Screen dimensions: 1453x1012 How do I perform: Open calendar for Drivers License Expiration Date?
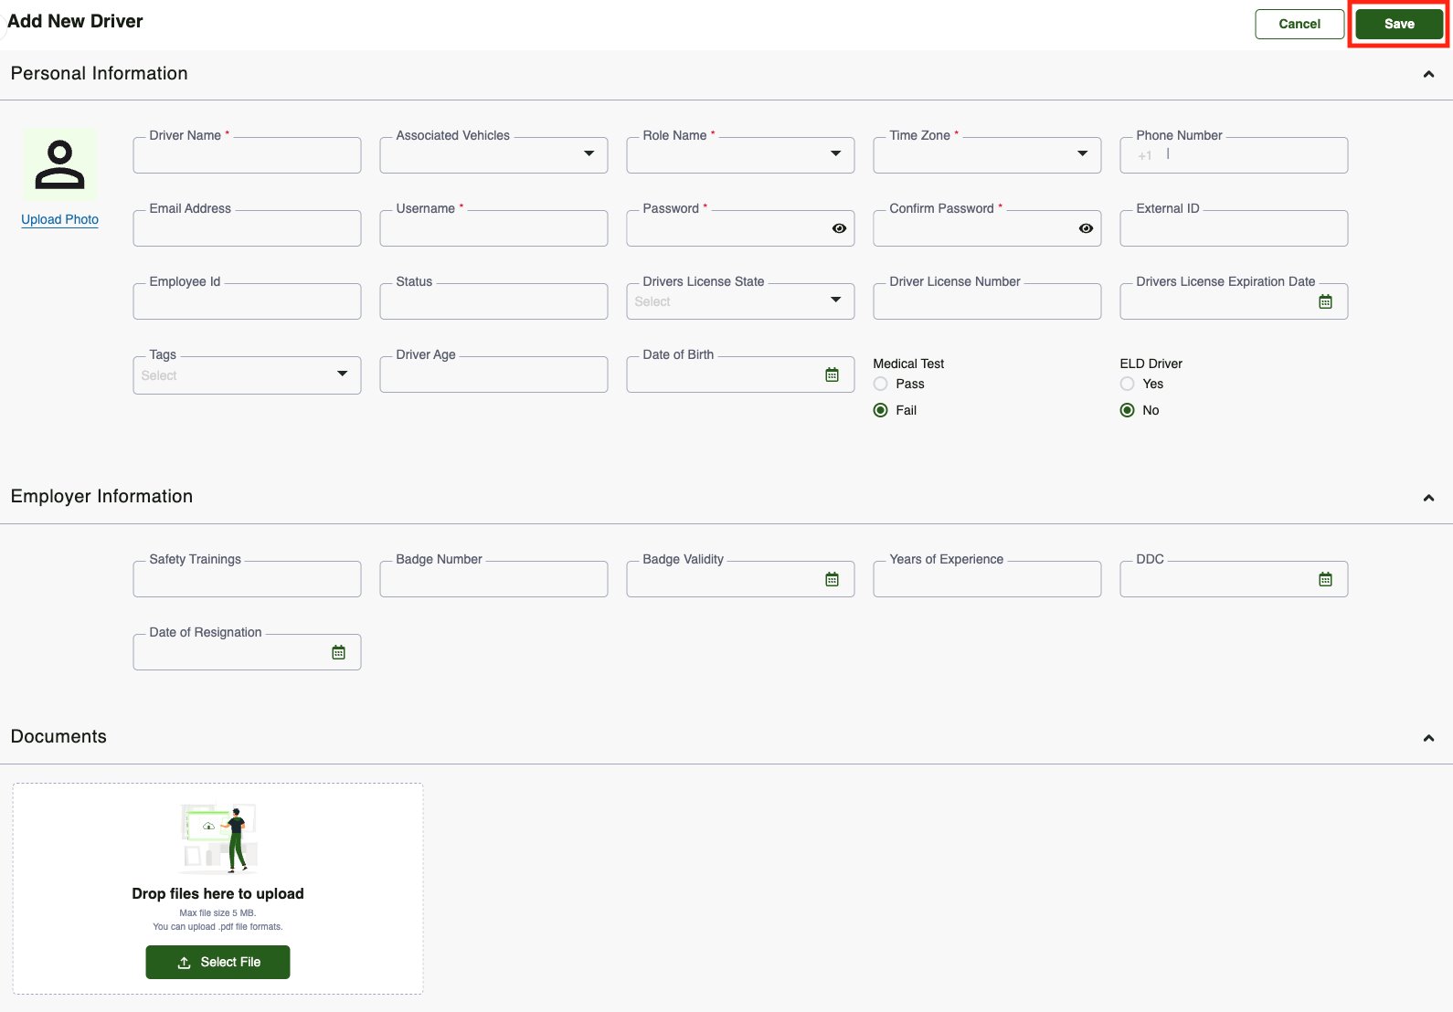click(1325, 301)
